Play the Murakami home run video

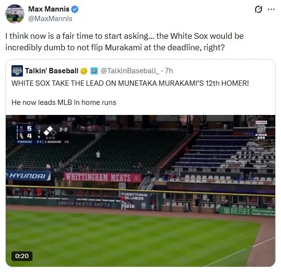[x=140, y=191]
